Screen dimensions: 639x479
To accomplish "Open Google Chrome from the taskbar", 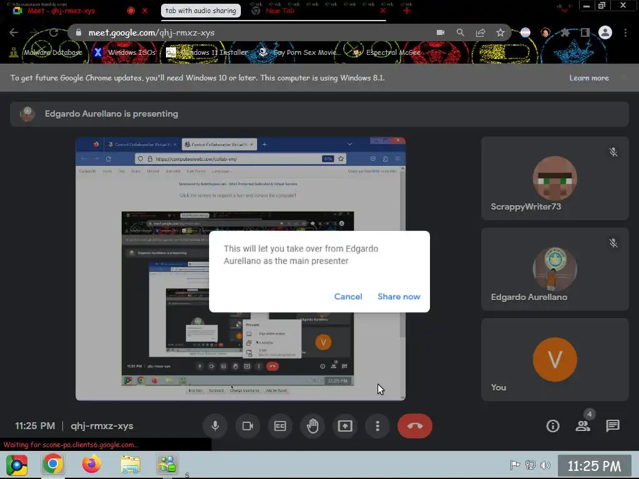I will click(x=52, y=464).
